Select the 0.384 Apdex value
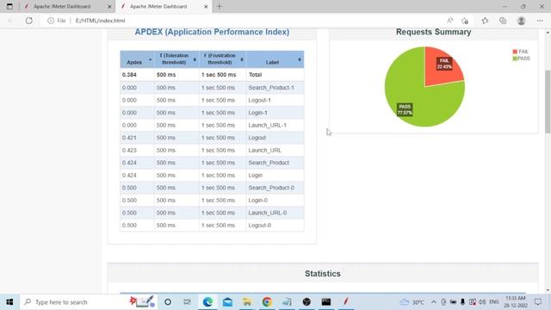This screenshot has height=310, width=551. (129, 75)
